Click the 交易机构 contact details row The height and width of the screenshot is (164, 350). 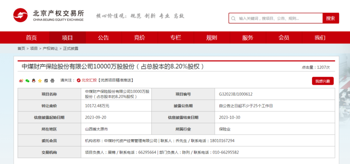point(208,152)
